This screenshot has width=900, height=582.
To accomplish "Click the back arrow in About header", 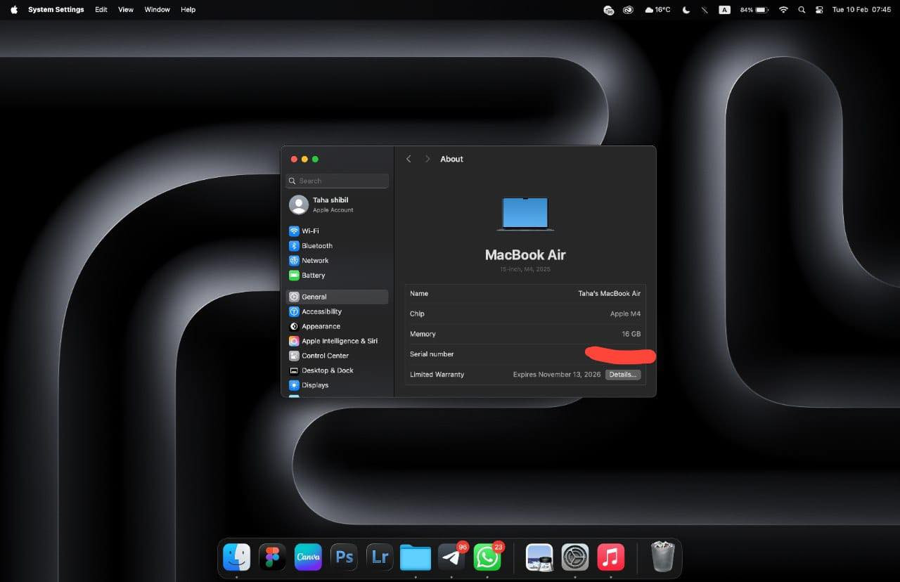I will point(409,159).
